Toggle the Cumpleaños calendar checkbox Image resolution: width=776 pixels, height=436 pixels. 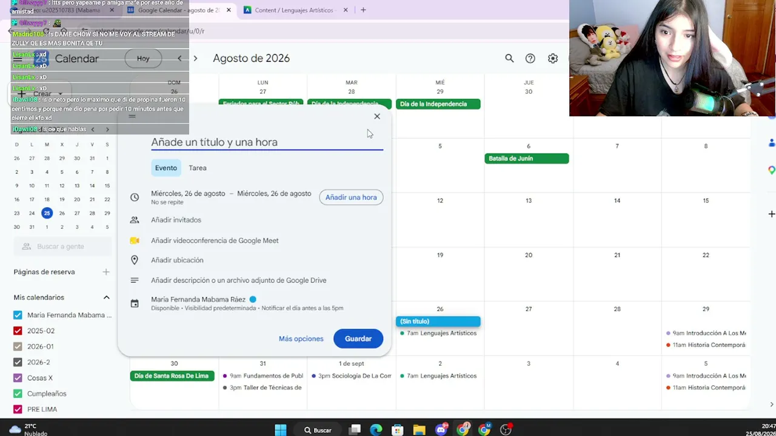[18, 394]
